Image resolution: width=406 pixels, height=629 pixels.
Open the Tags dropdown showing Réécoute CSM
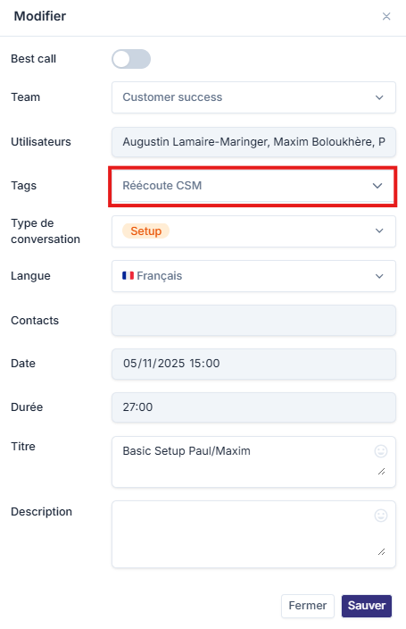[x=253, y=186]
